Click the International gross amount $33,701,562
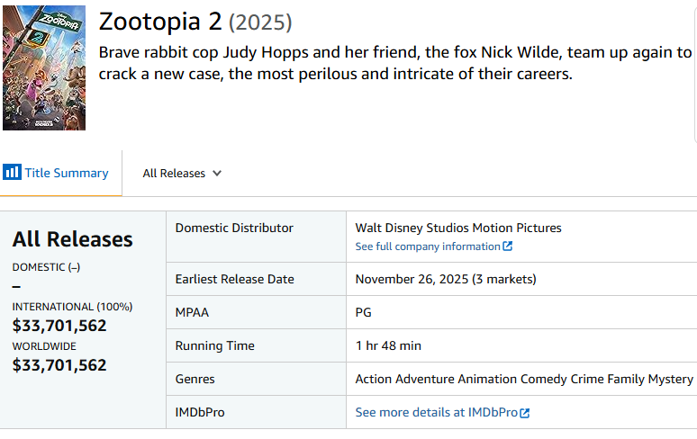The height and width of the screenshot is (439, 697). coord(59,326)
